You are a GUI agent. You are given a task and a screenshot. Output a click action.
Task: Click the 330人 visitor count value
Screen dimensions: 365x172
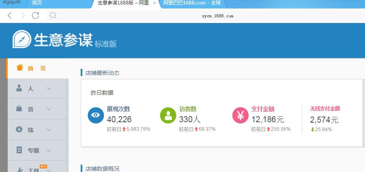coord(190,119)
